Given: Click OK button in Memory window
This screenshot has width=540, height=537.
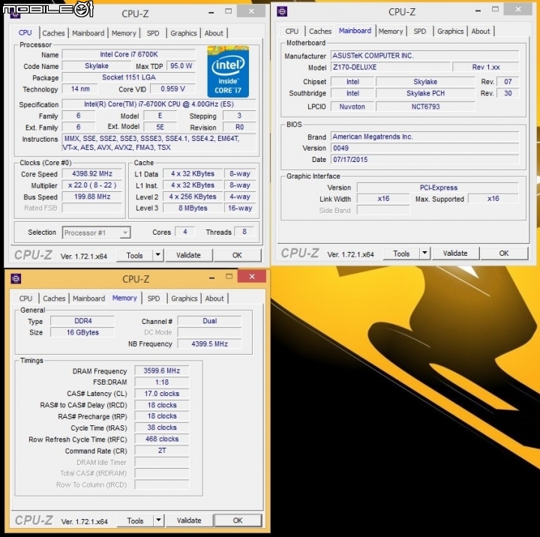Looking at the screenshot, I should point(238,520).
